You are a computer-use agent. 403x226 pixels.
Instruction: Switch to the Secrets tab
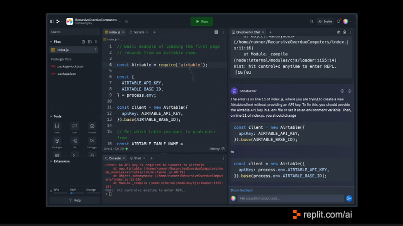[x=138, y=32]
